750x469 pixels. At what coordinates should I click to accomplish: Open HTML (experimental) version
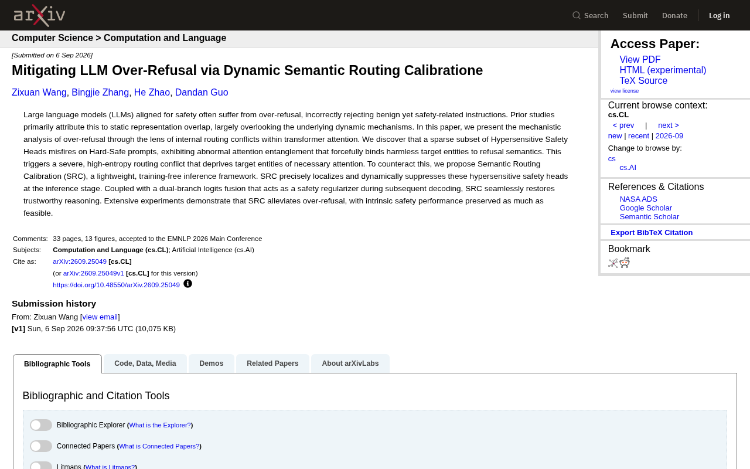pos(663,70)
